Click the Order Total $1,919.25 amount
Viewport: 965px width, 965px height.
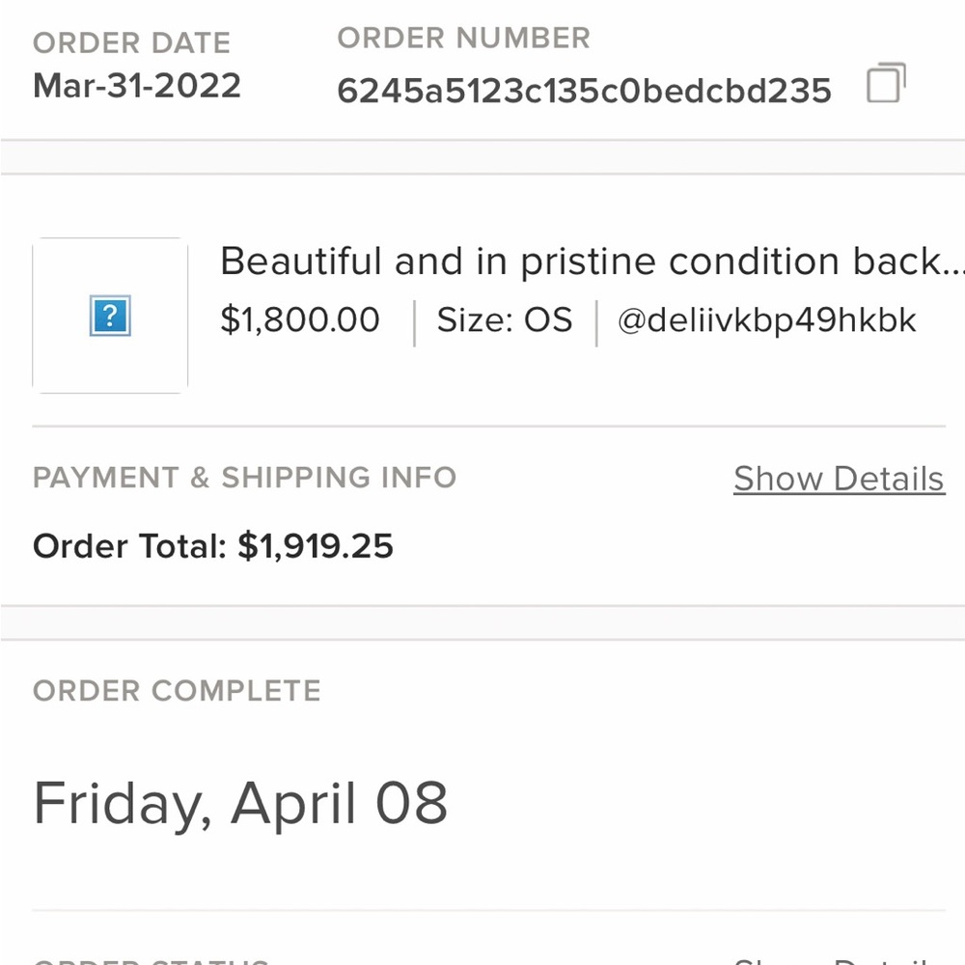coord(316,546)
